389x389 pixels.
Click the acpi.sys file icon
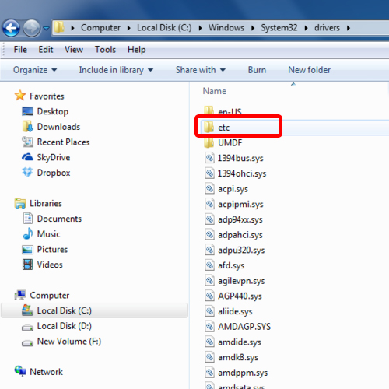tap(209, 188)
